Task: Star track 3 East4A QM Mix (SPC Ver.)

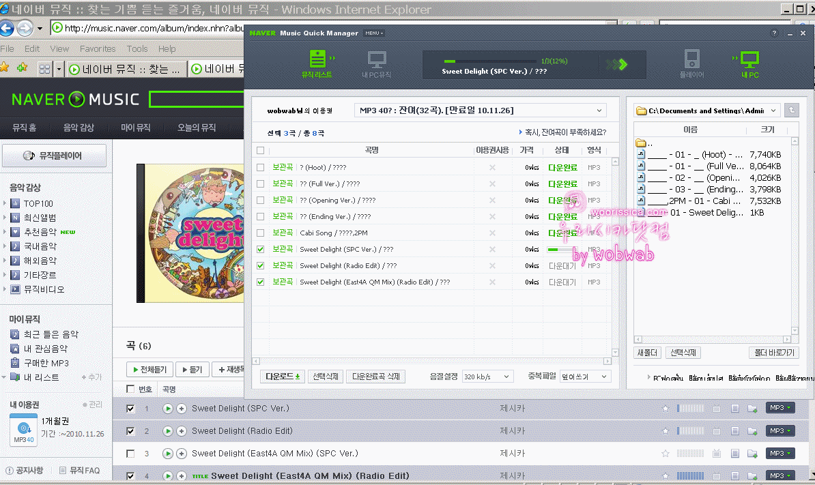Action: 666,454
